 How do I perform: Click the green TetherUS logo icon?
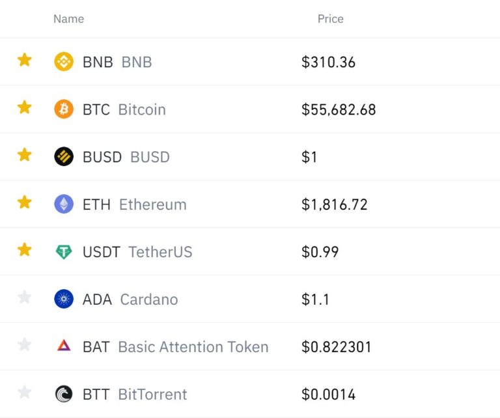64,251
